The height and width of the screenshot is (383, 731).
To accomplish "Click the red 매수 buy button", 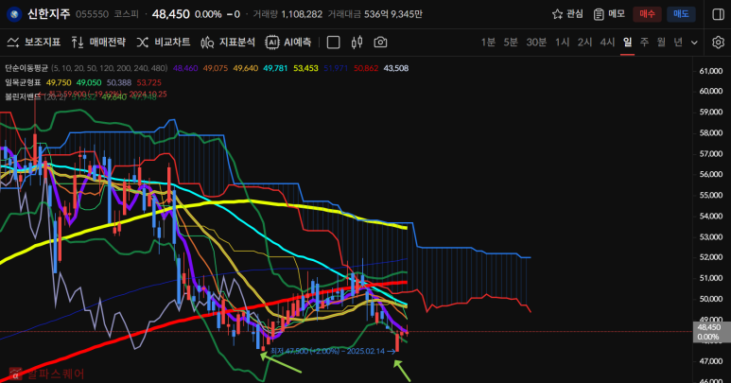I will pos(647,14).
